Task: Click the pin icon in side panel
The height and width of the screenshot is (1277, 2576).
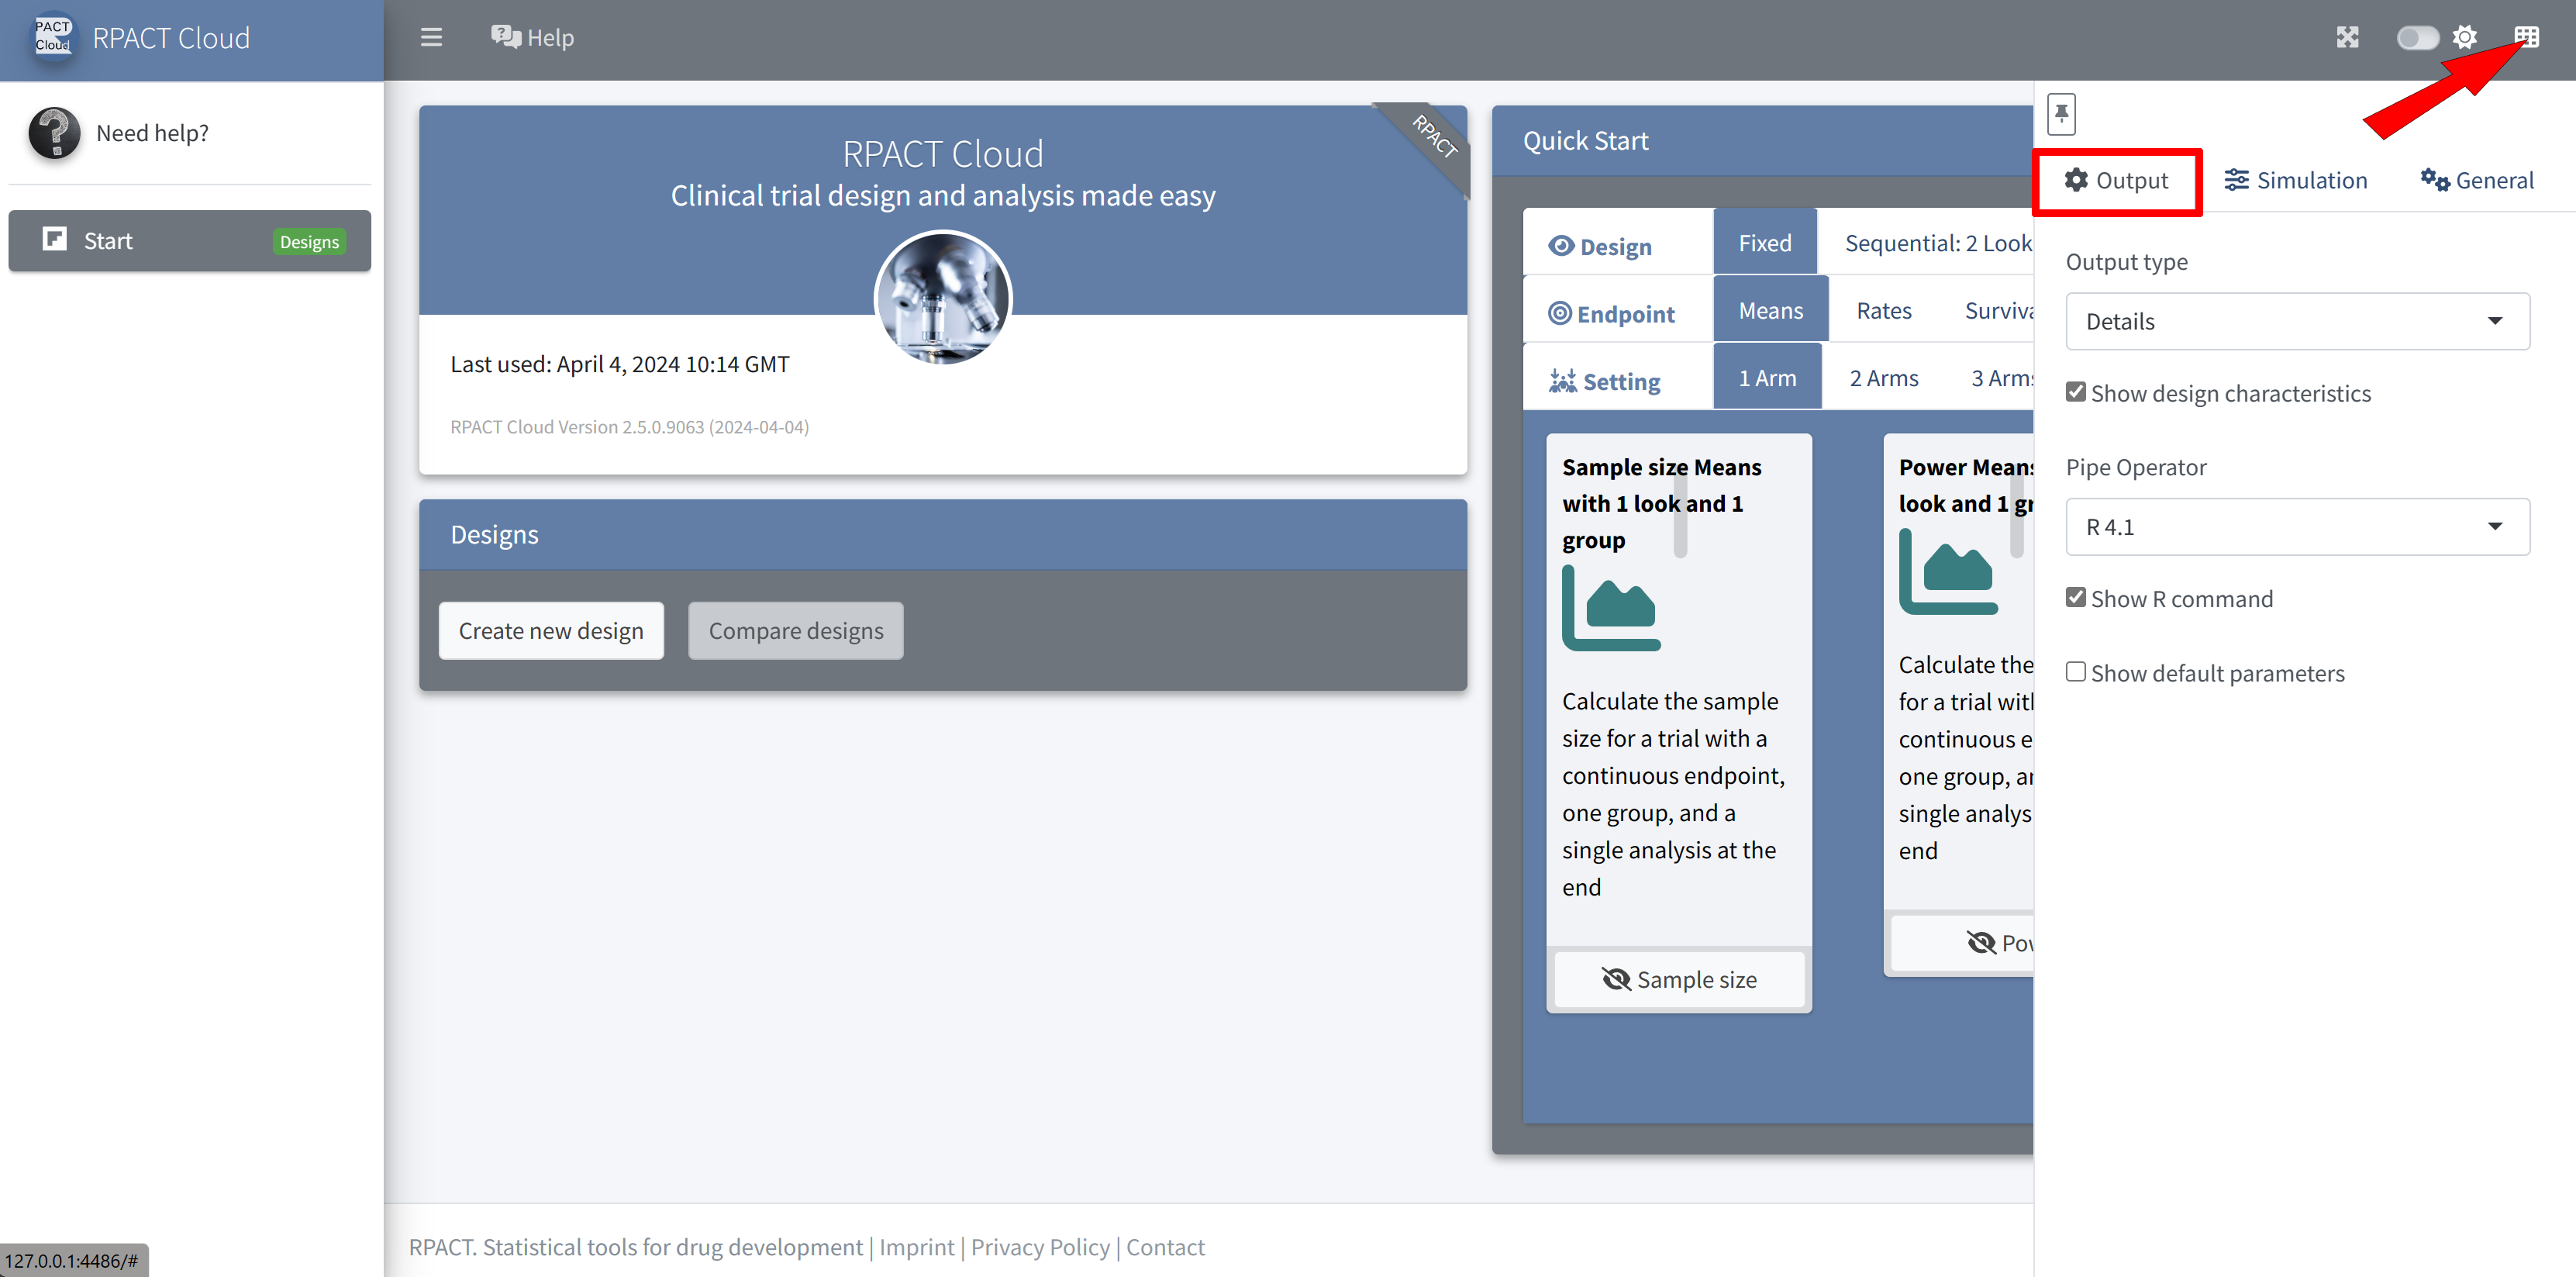Action: pyautogui.click(x=2061, y=114)
